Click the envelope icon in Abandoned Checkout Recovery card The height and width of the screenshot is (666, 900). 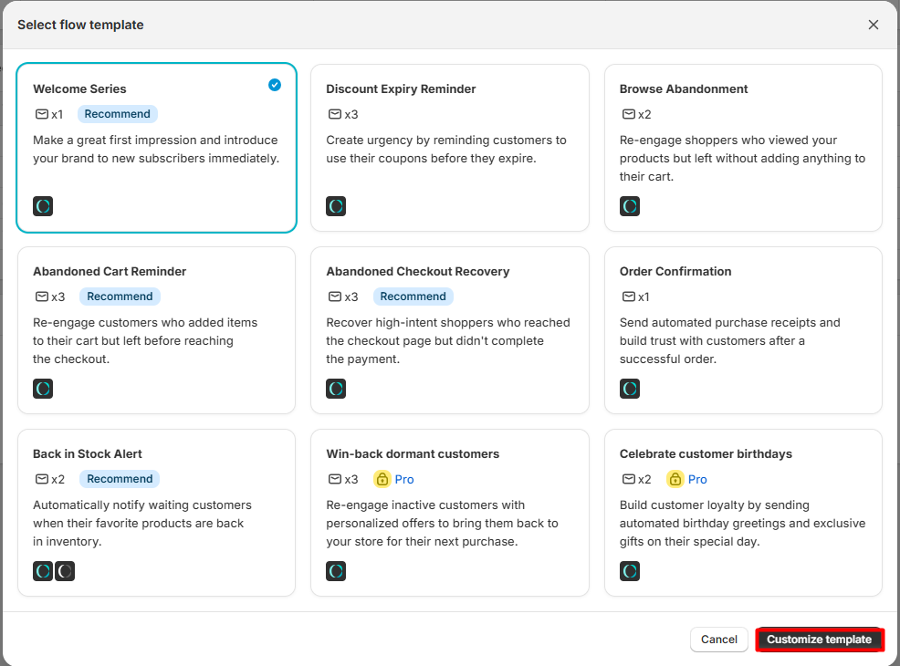pos(335,297)
